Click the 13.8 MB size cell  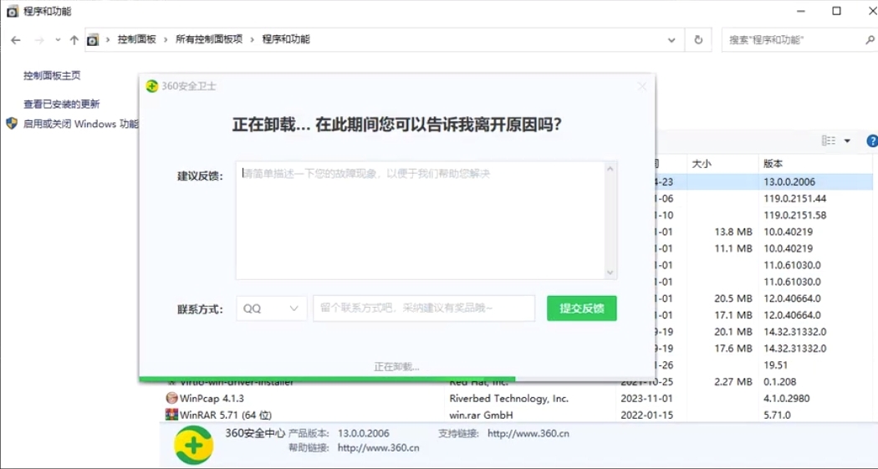tap(733, 232)
